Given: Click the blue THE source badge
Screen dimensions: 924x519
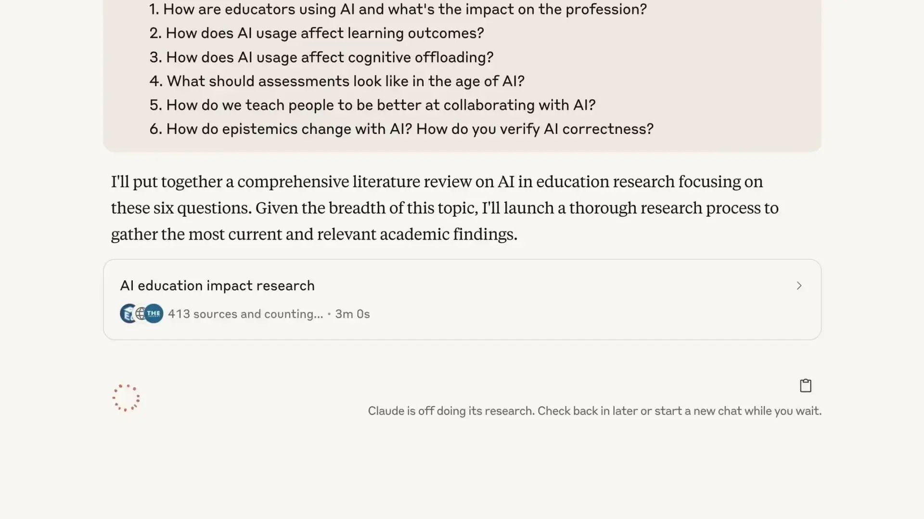Looking at the screenshot, I should coord(154,314).
